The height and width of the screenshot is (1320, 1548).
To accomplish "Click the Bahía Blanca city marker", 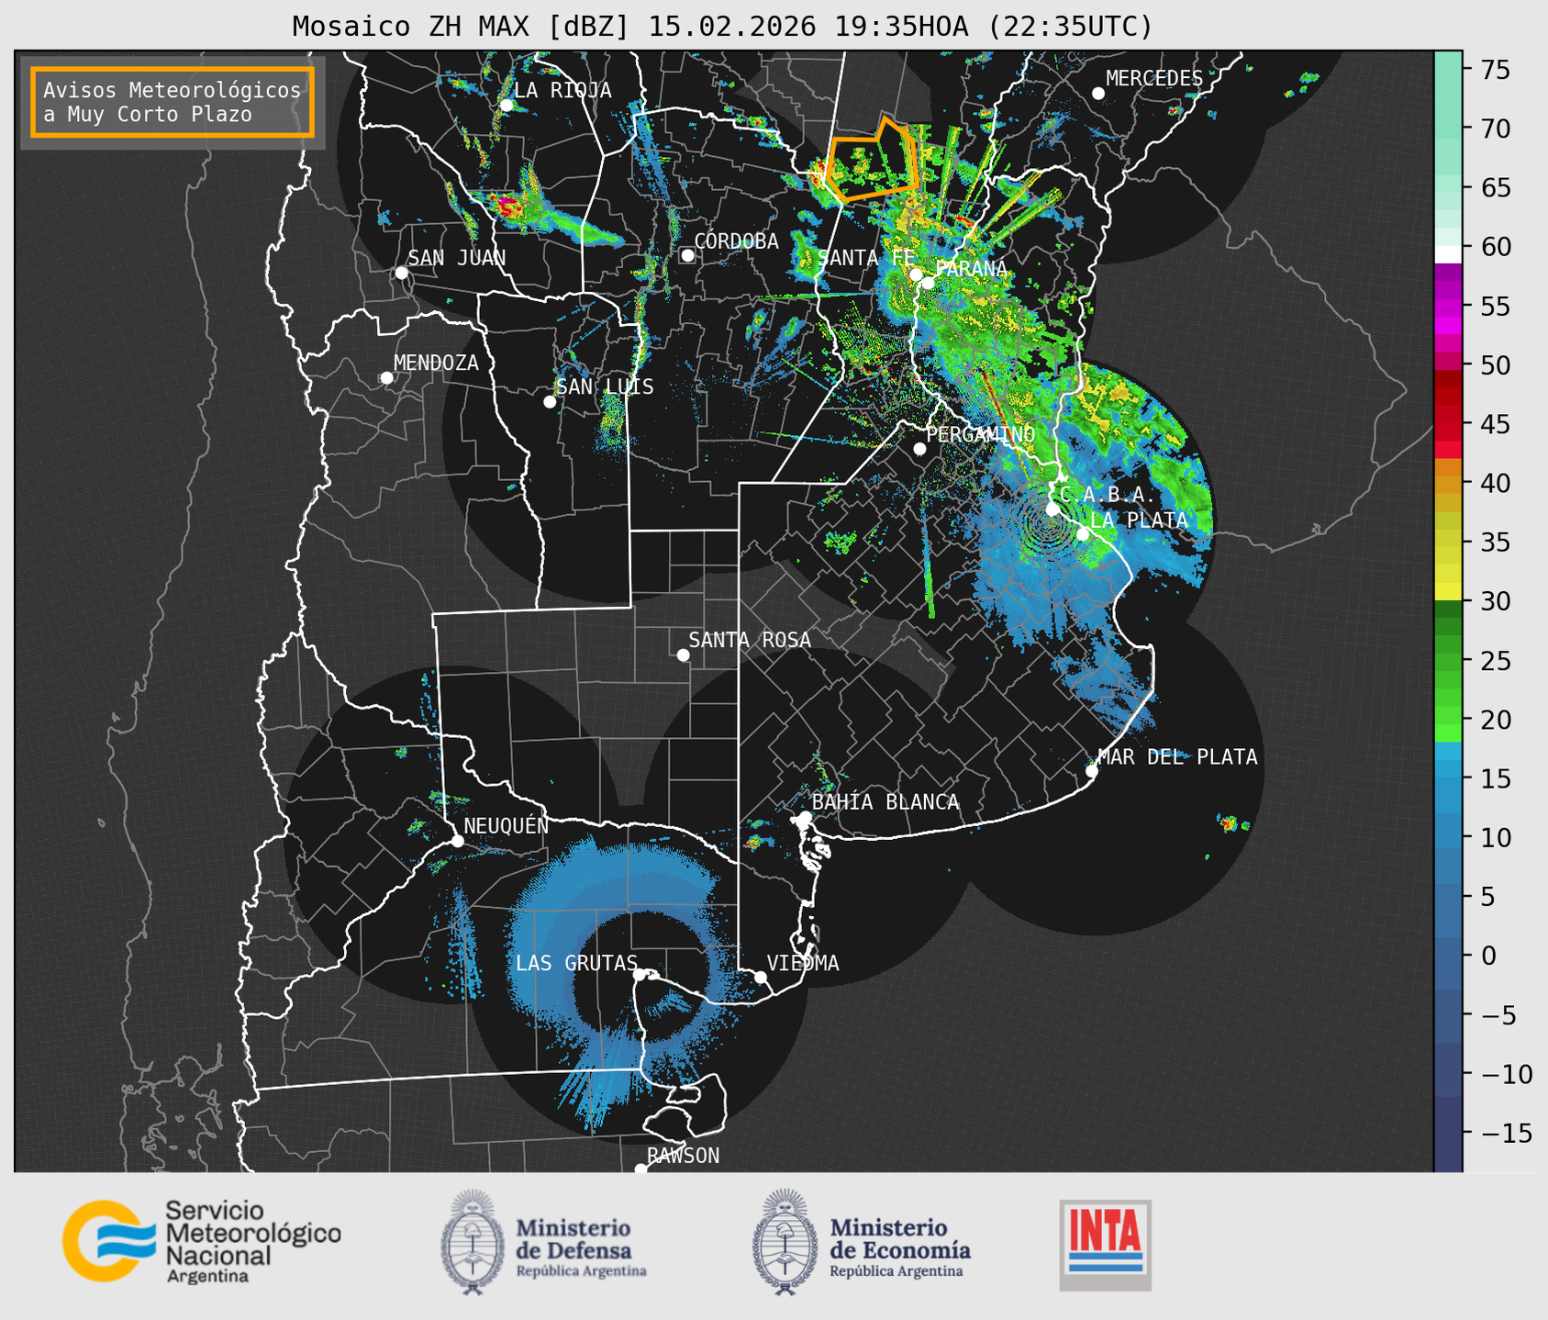I will (805, 817).
